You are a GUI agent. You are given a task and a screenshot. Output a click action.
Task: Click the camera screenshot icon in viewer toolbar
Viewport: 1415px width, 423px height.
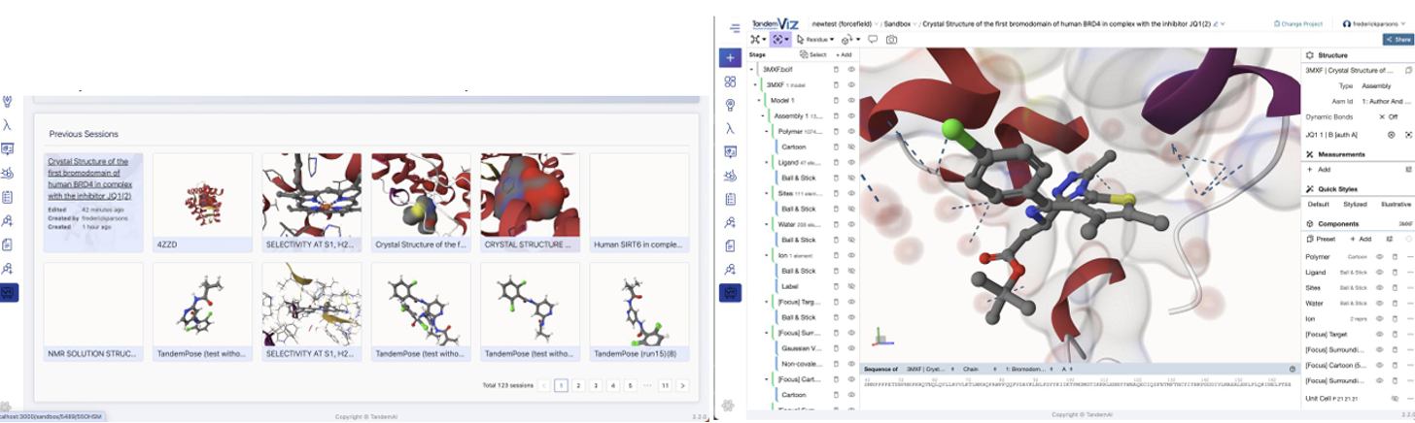click(891, 40)
